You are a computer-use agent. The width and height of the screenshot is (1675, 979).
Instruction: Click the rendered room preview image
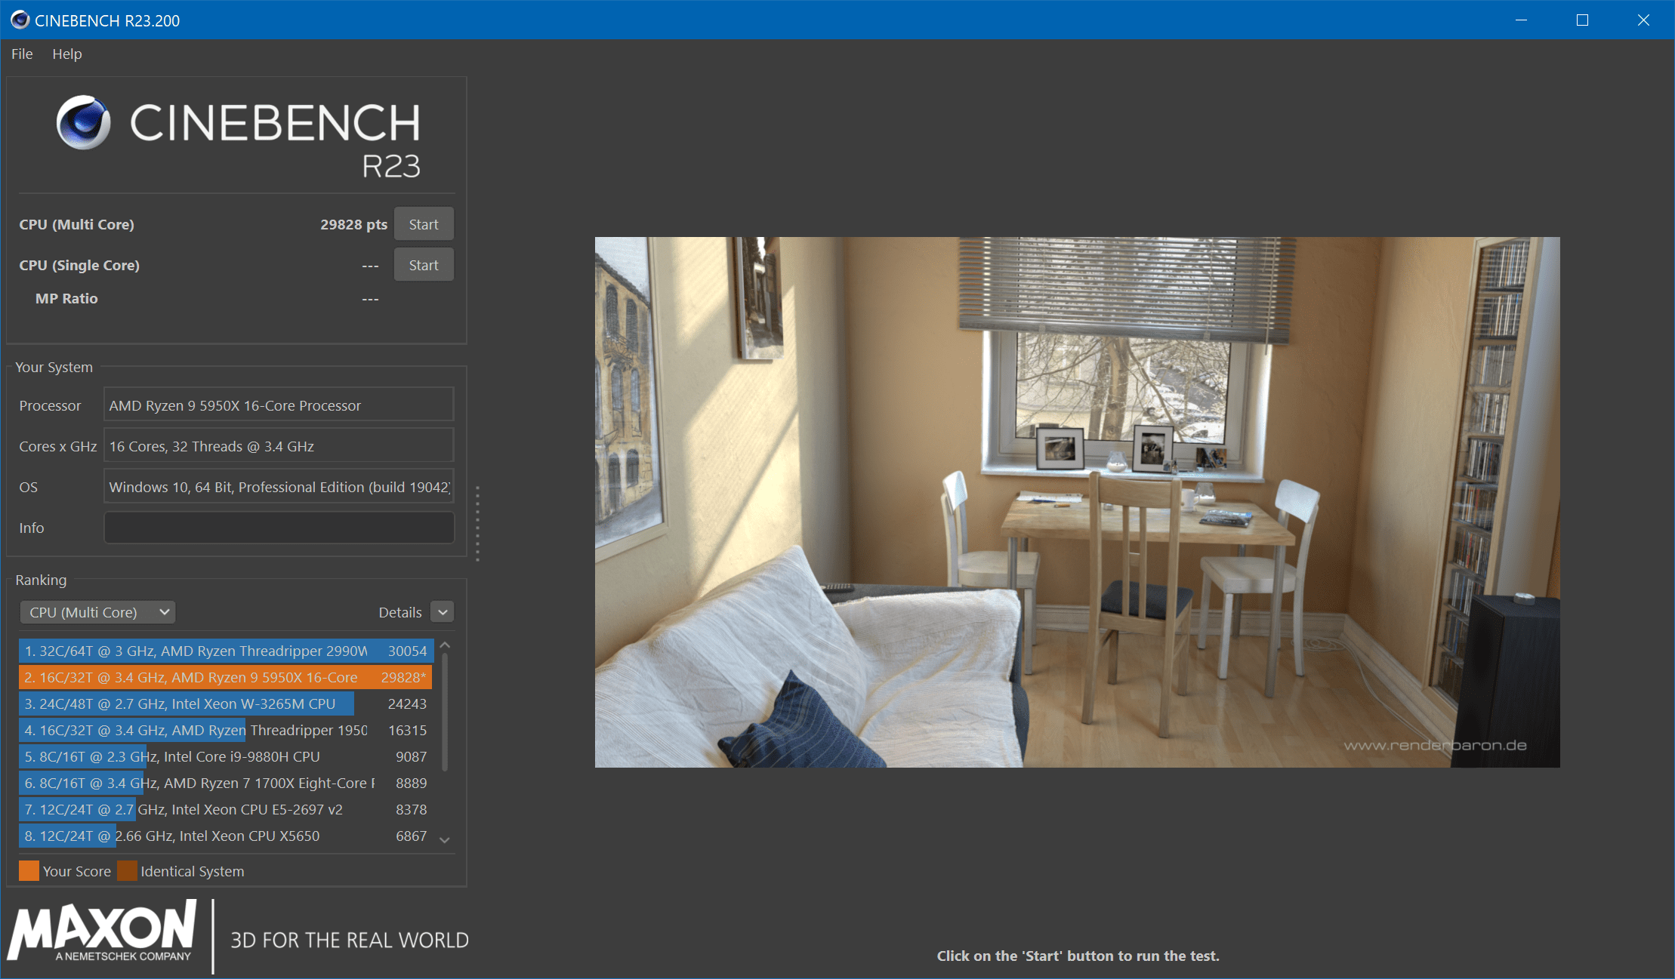(x=1077, y=502)
